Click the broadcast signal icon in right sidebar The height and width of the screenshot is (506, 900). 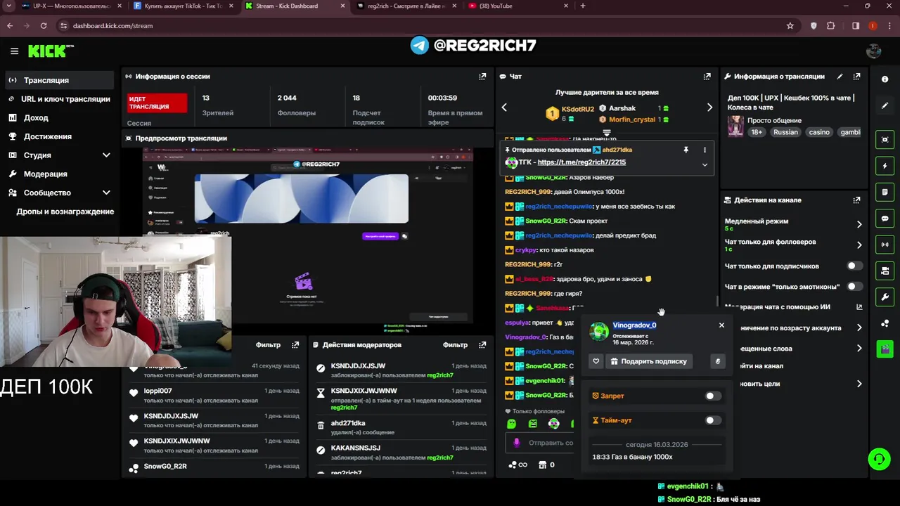(885, 245)
